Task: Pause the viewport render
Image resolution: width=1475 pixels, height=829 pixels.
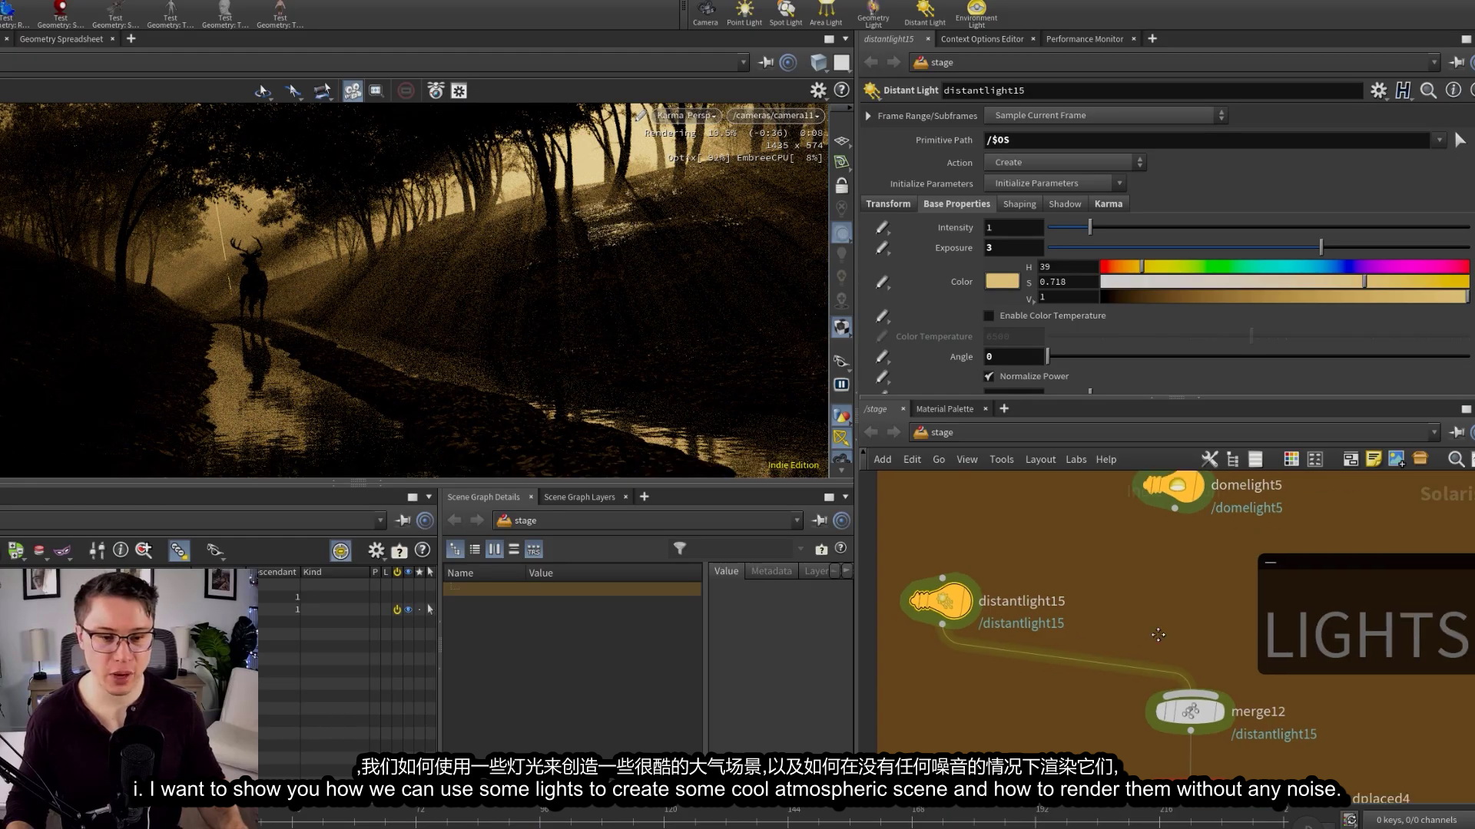Action: click(841, 385)
